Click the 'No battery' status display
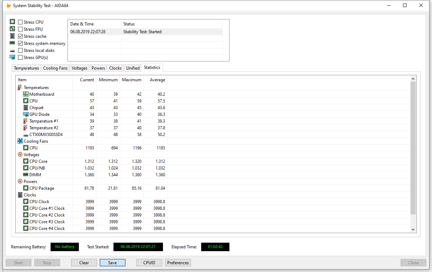Image resolution: width=432 pixels, height=272 pixels. click(65, 247)
